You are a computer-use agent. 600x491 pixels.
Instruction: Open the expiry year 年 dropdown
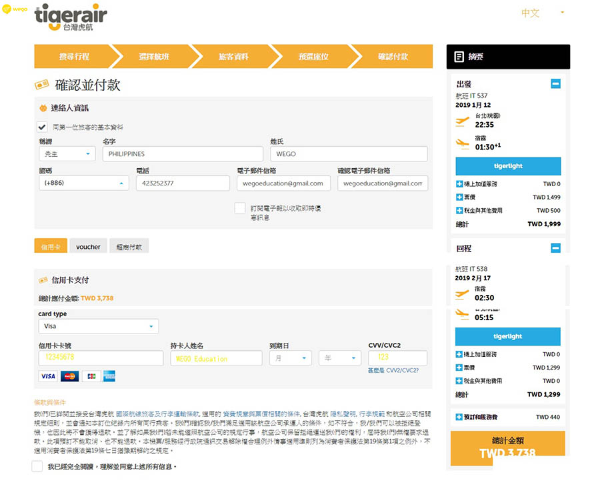tap(340, 358)
